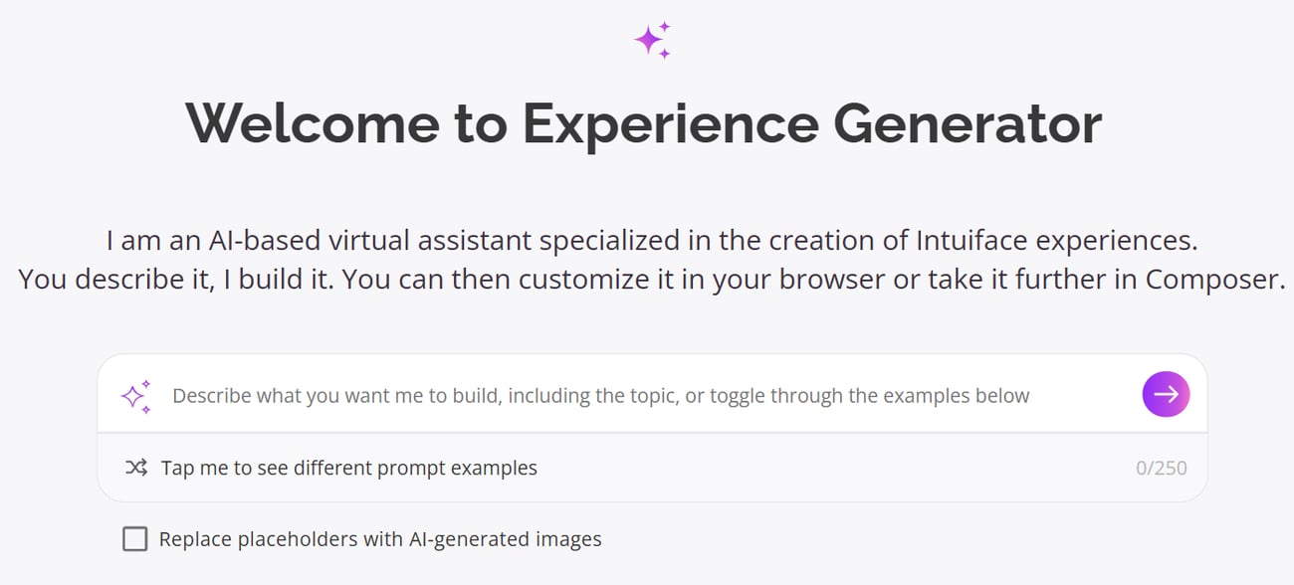Click the word 'Generator' in the title
The height and width of the screenshot is (585, 1294).
click(x=968, y=123)
